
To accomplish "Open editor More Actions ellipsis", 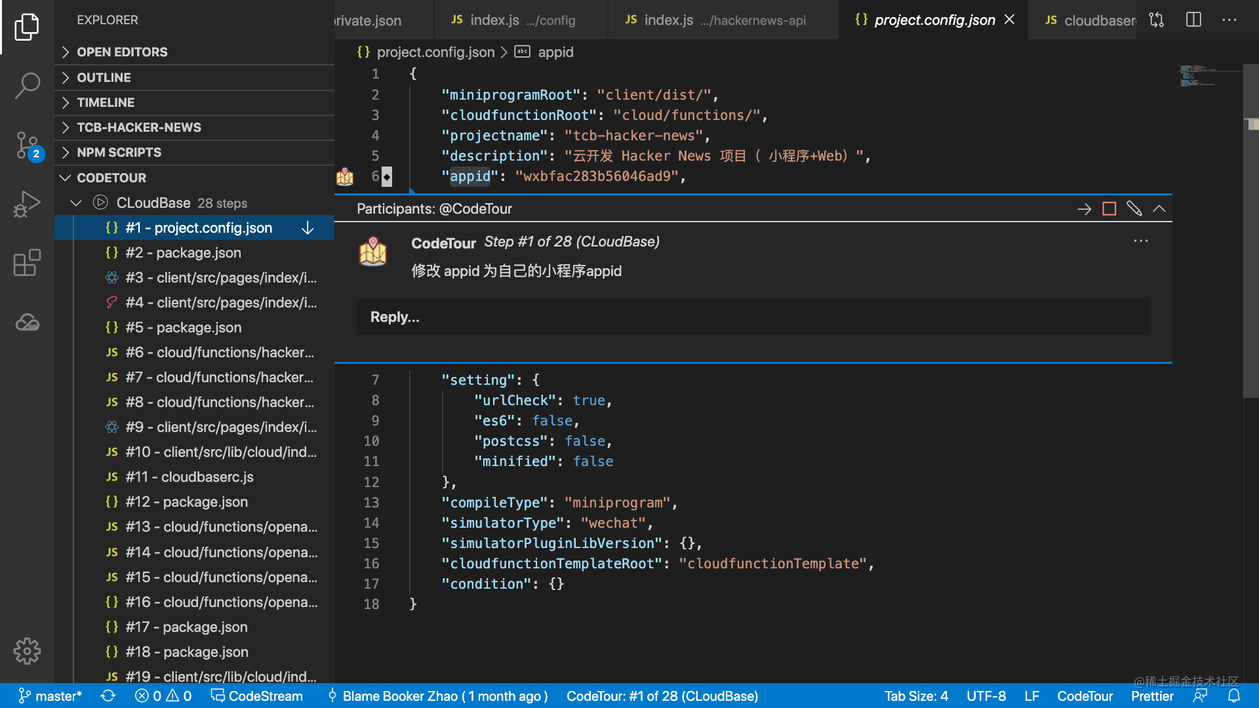I will pos(1229,20).
